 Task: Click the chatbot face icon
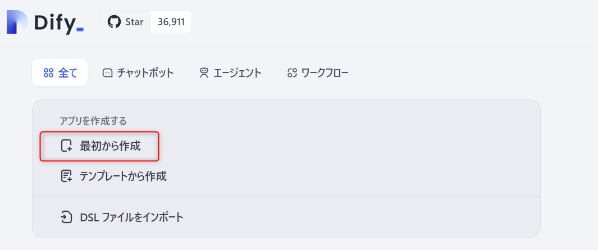coord(108,73)
